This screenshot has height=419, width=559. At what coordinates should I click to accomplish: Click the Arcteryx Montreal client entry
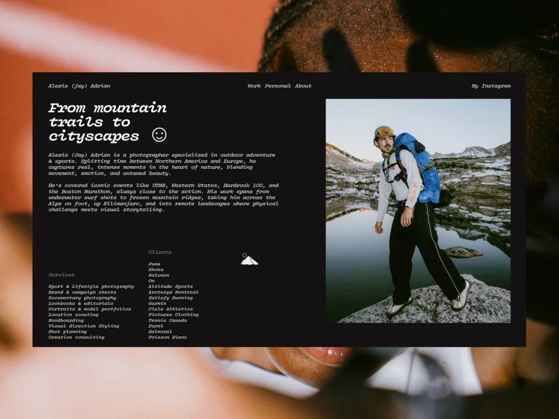click(173, 292)
